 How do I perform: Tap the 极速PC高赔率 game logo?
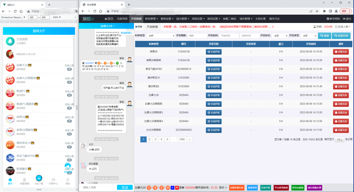click(x=10, y=106)
